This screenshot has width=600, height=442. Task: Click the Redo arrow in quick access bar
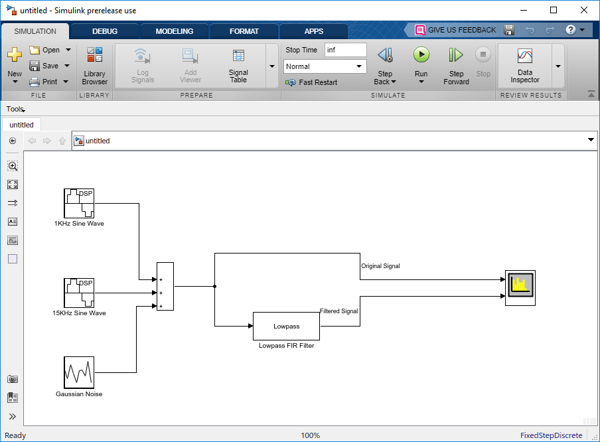[x=550, y=30]
